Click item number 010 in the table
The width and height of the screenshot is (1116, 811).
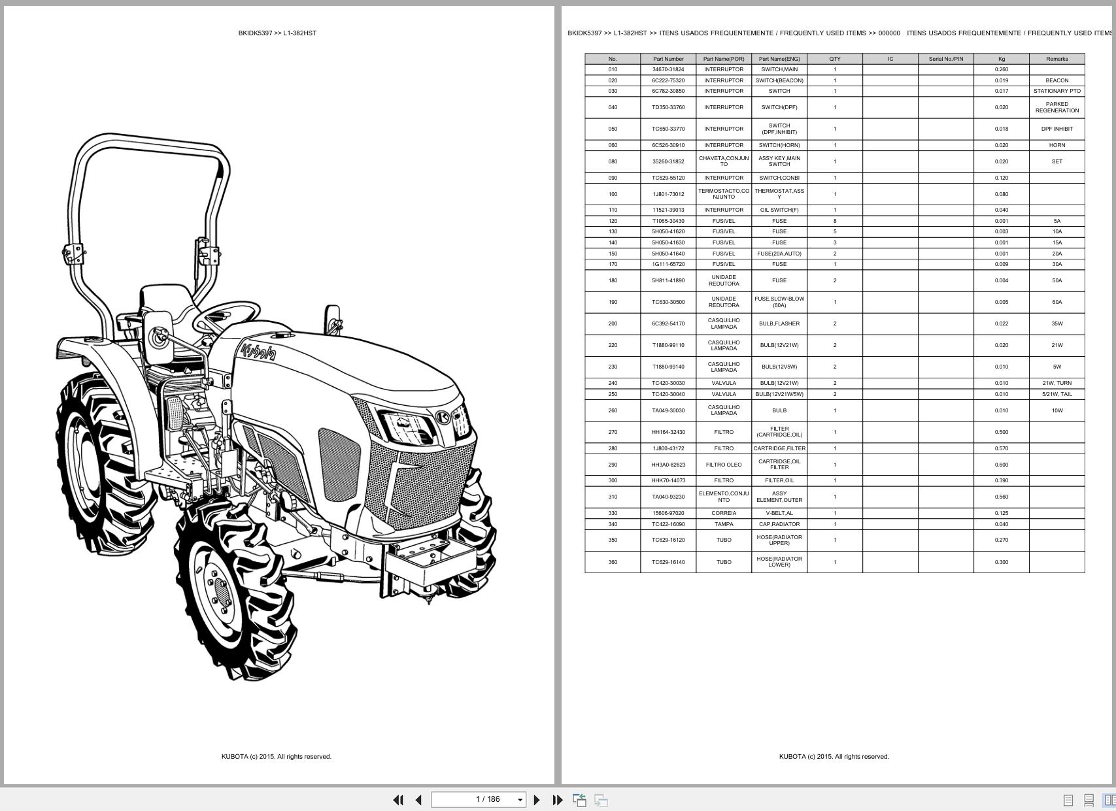613,69
